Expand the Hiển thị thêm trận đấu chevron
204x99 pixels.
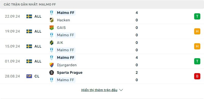[121, 90]
